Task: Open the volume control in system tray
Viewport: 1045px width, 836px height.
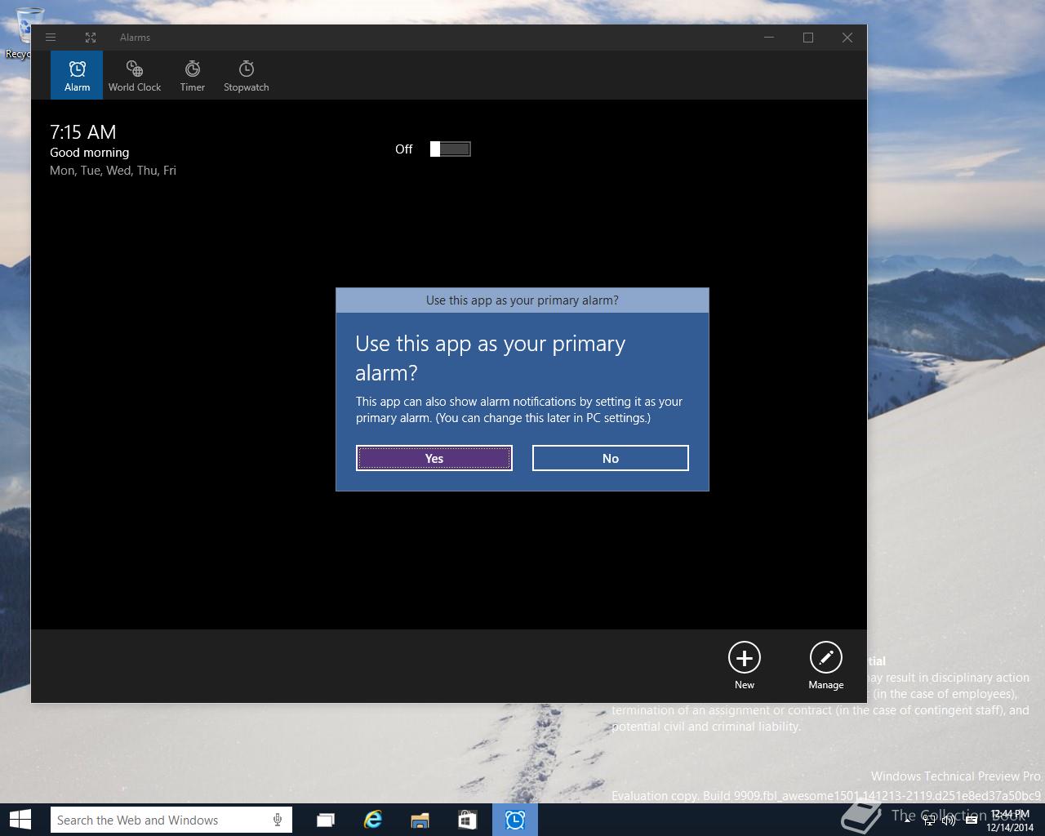Action: click(x=949, y=820)
